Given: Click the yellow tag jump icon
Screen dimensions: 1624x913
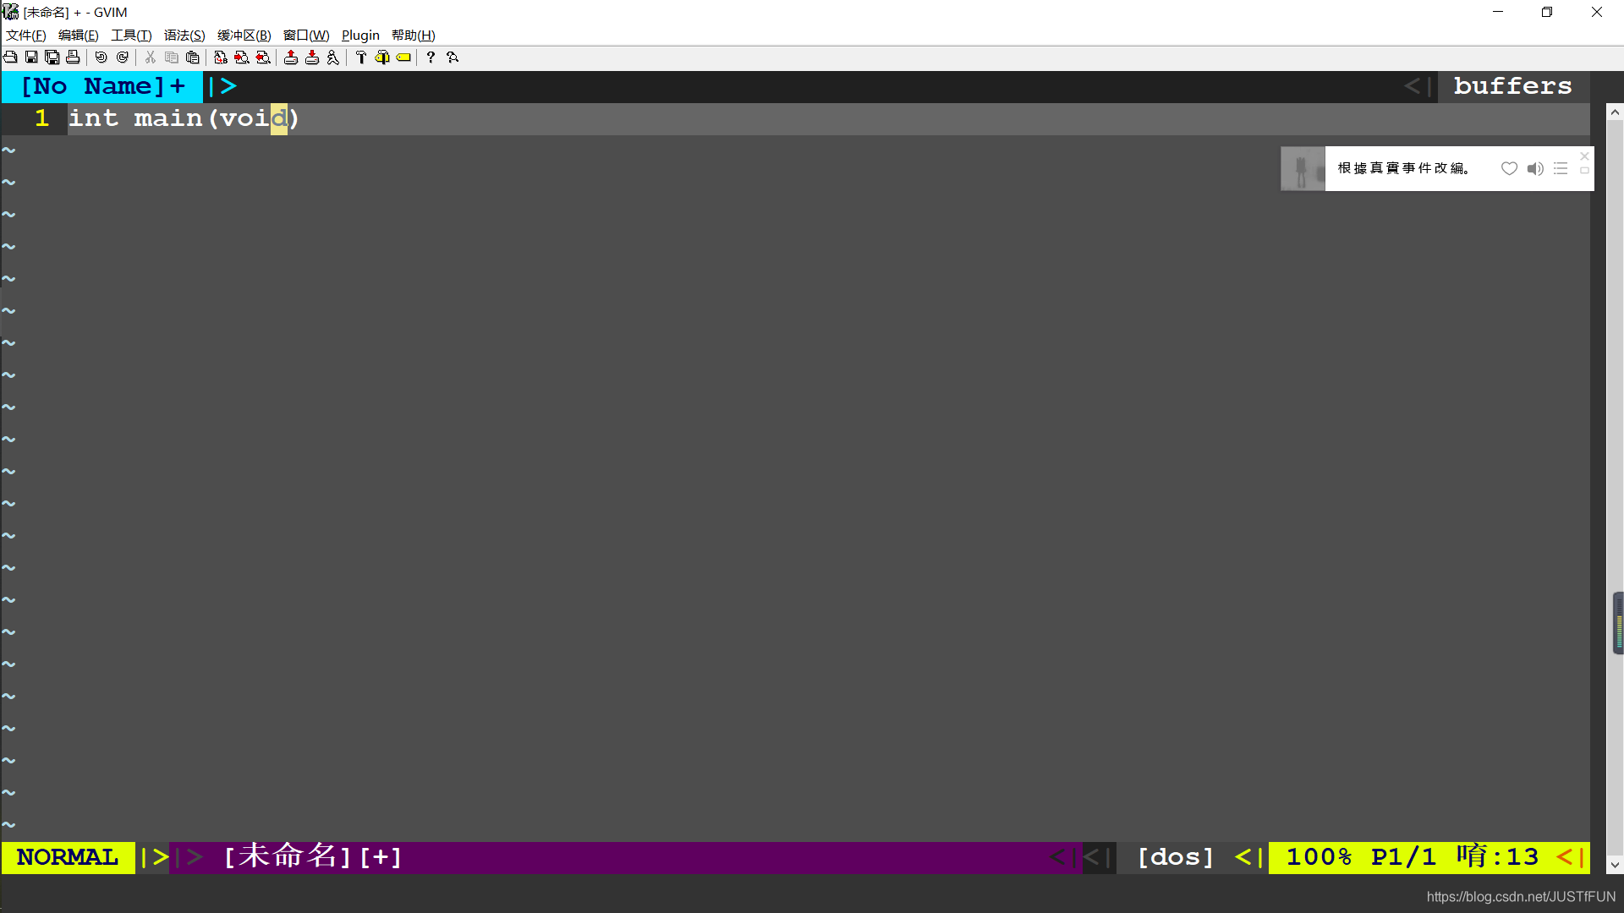Looking at the screenshot, I should (x=404, y=57).
